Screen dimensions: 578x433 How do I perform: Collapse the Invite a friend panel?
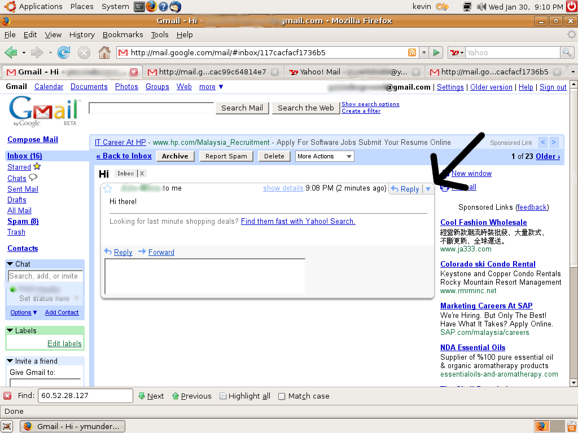tap(10, 361)
